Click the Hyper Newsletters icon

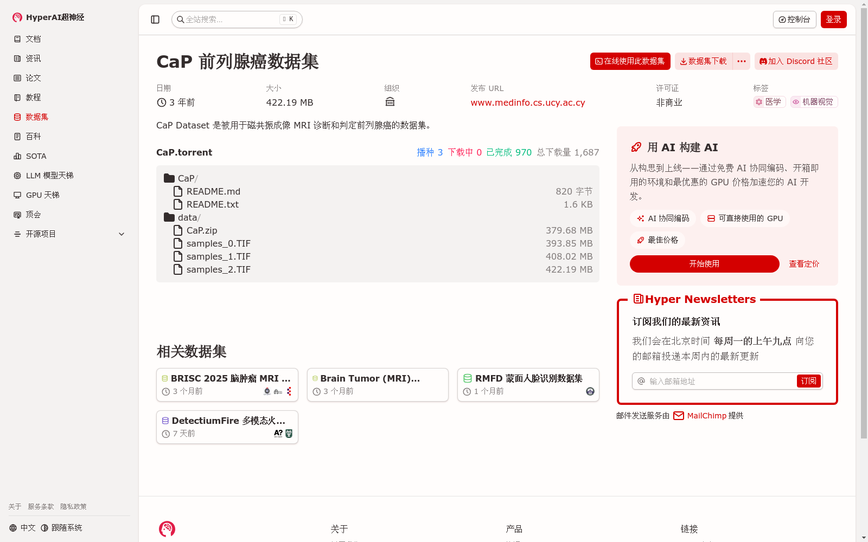[x=639, y=299]
